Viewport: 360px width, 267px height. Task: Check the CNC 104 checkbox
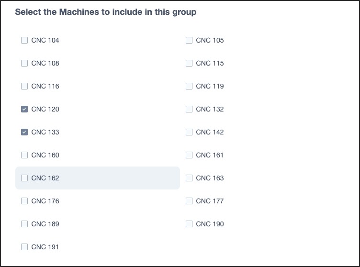point(24,40)
